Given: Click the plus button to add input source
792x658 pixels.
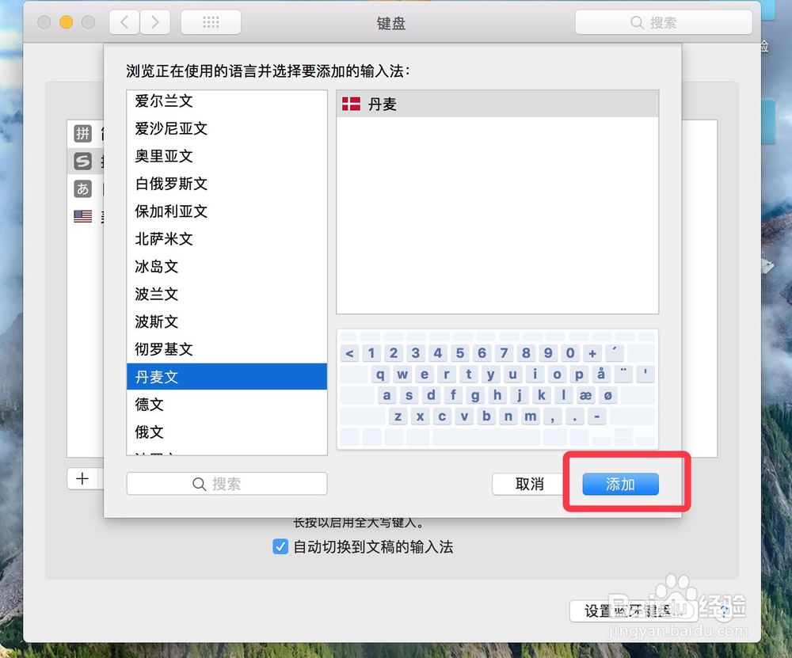Looking at the screenshot, I should [x=82, y=478].
